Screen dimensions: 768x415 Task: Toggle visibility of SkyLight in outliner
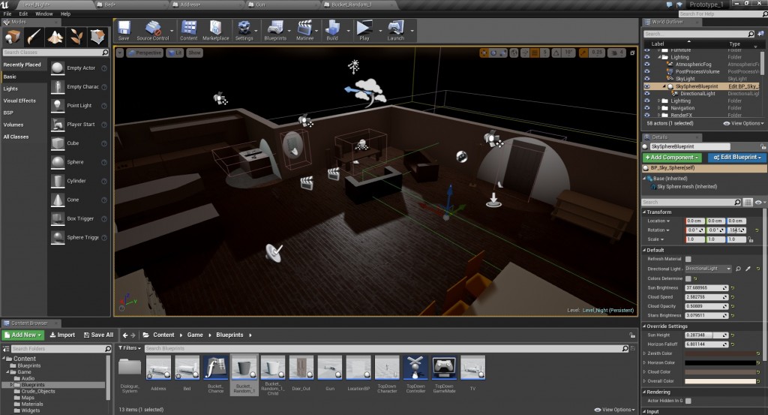(x=647, y=78)
